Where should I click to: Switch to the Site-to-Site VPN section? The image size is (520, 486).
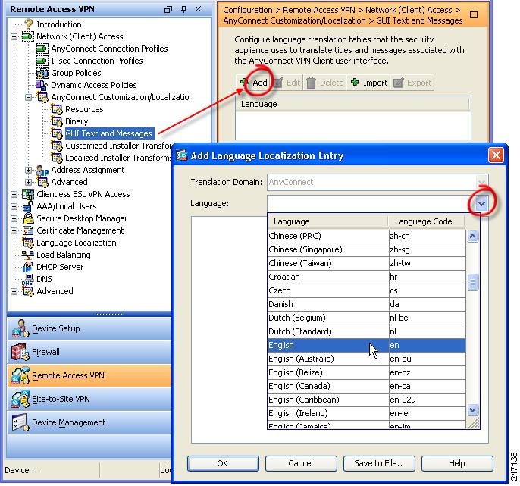(x=89, y=399)
